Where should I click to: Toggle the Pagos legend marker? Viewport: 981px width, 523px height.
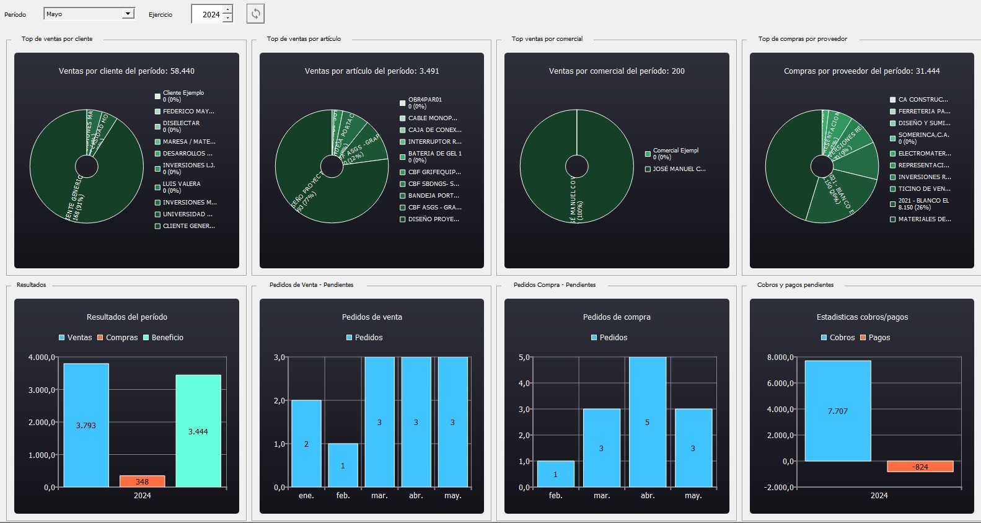(x=863, y=338)
